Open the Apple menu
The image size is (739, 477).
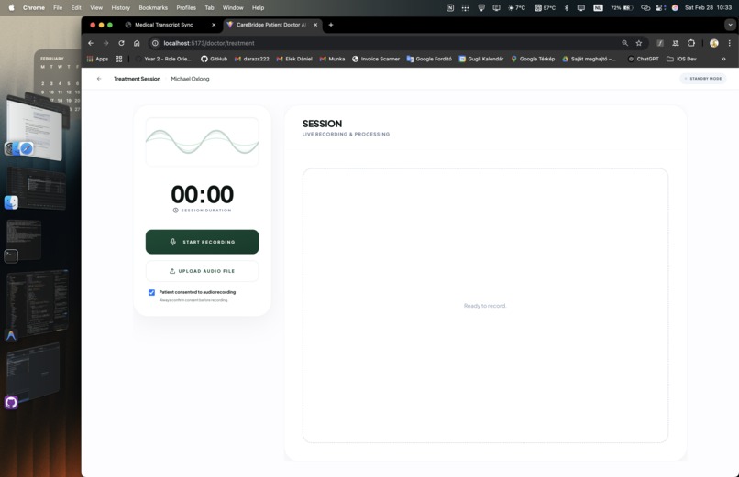coord(11,7)
